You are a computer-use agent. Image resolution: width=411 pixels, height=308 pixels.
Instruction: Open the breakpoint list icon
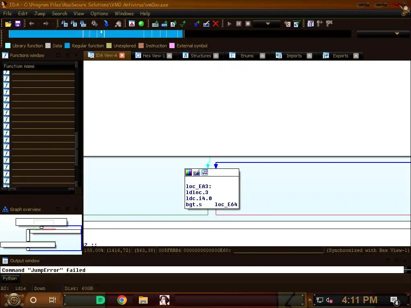(311, 24)
